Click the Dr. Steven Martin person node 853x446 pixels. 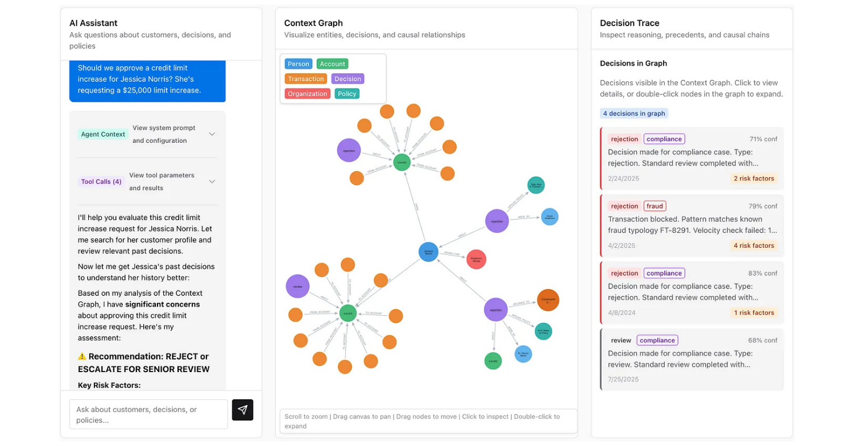[x=523, y=353]
